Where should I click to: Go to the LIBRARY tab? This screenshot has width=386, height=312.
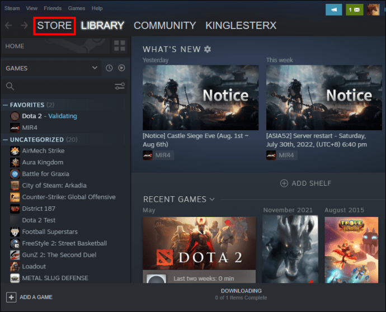tap(102, 26)
